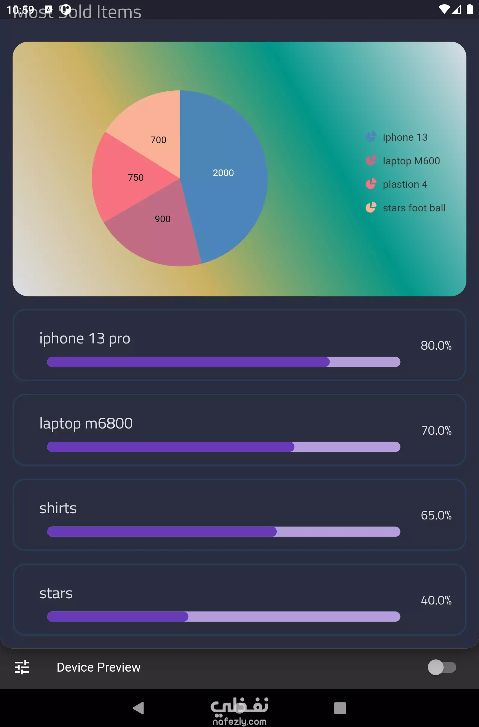This screenshot has width=479, height=727.
Task: Tap the battery icon in status bar
Action: [469, 10]
